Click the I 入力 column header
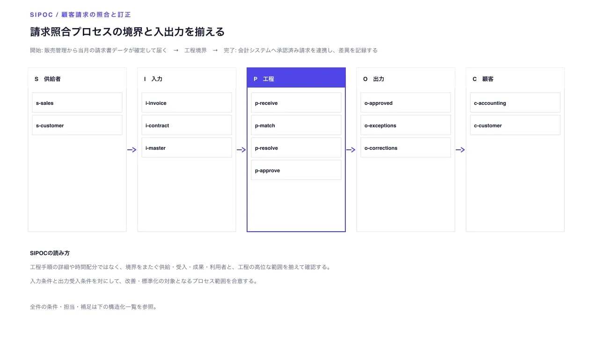Screen dimensions: 599x337 187,79
